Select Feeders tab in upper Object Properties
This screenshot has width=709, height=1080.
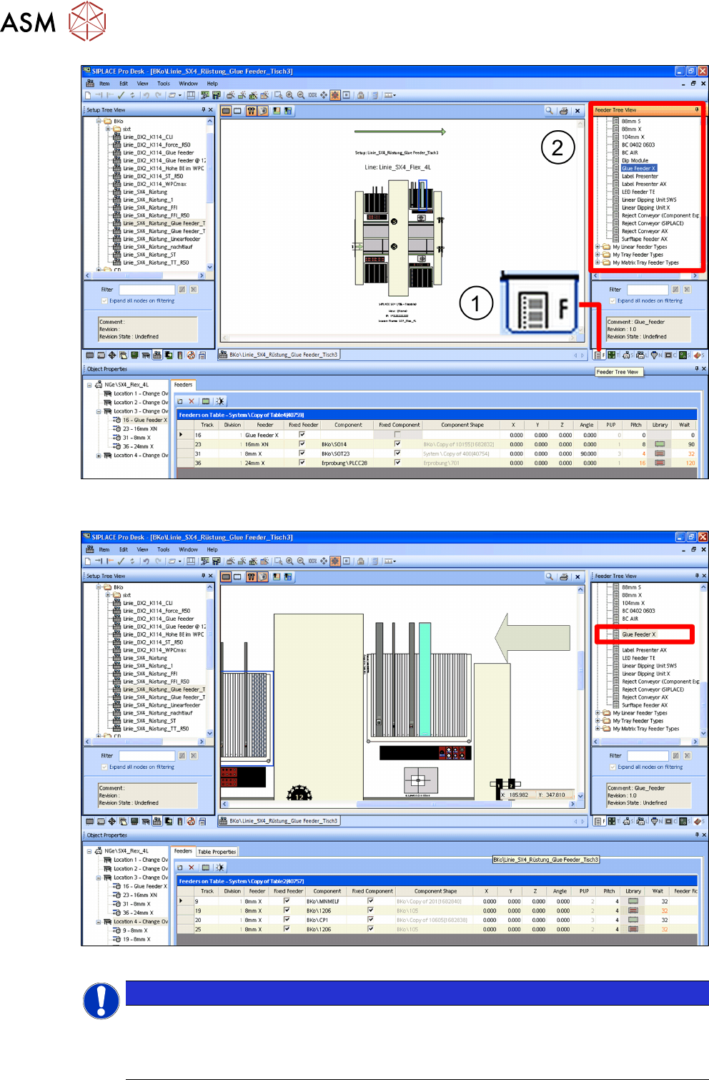tap(184, 385)
